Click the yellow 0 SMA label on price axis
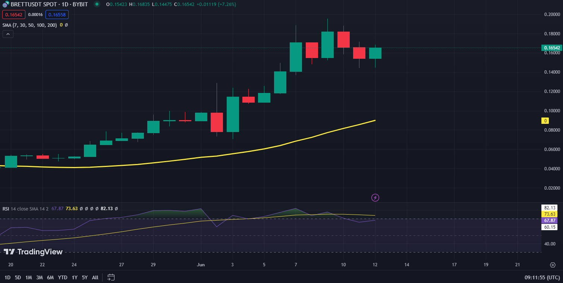The image size is (563, 283). [x=545, y=120]
